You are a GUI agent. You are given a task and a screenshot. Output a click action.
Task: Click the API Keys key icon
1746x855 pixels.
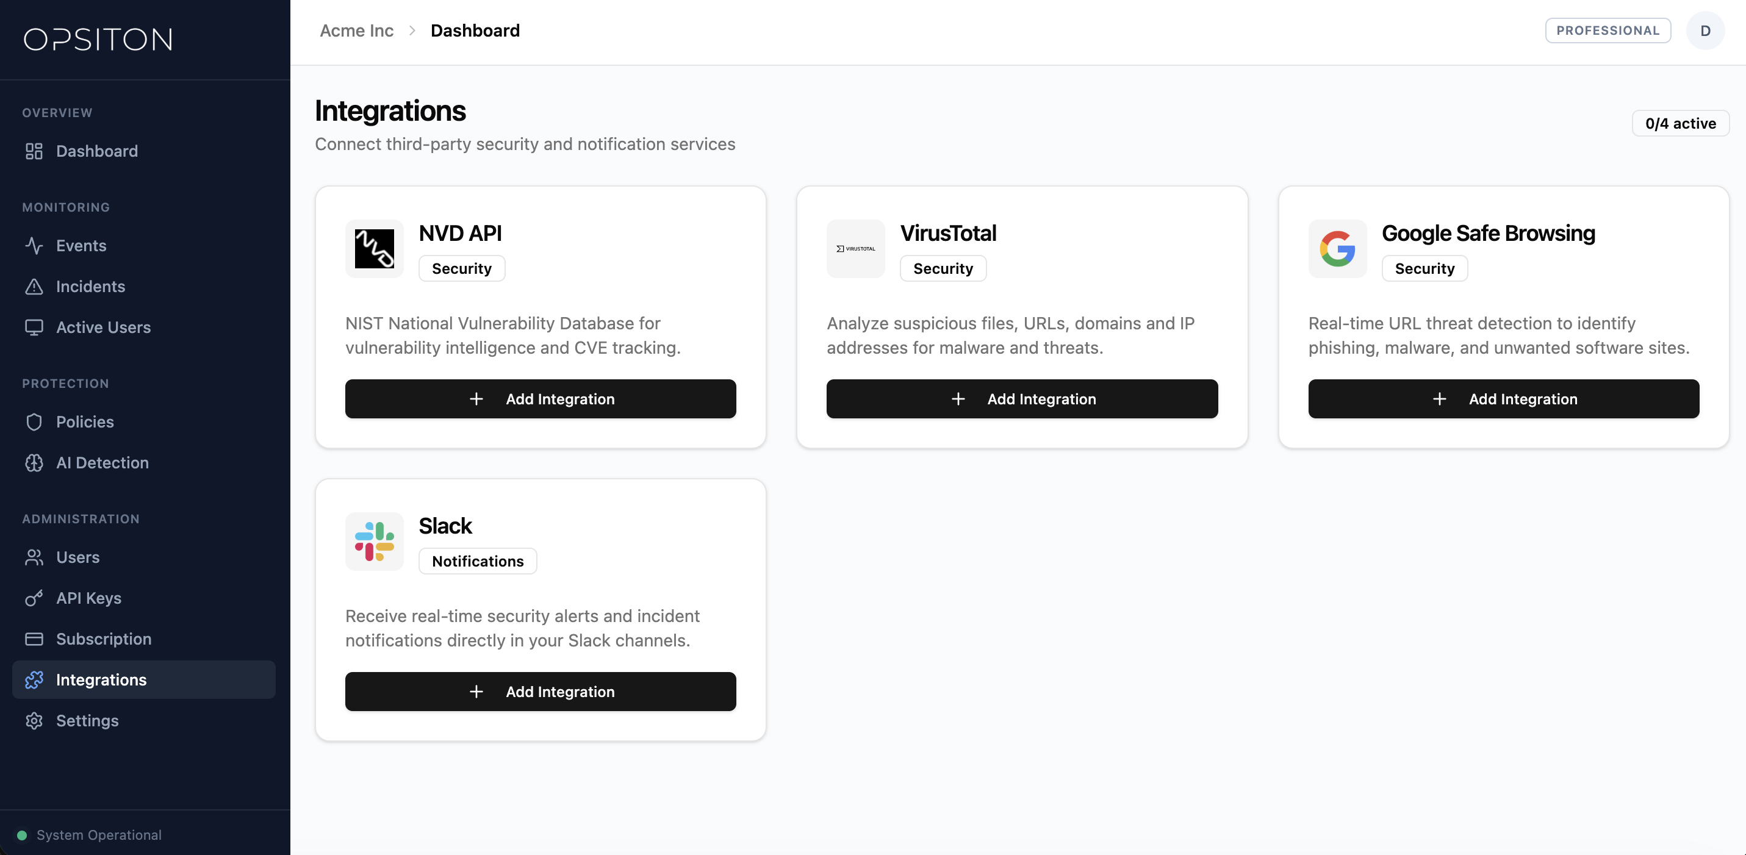coord(35,598)
